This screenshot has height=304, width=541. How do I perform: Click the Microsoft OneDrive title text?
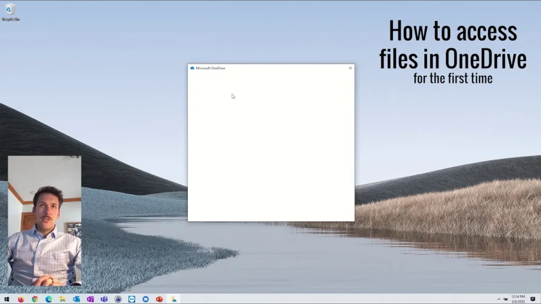point(210,68)
